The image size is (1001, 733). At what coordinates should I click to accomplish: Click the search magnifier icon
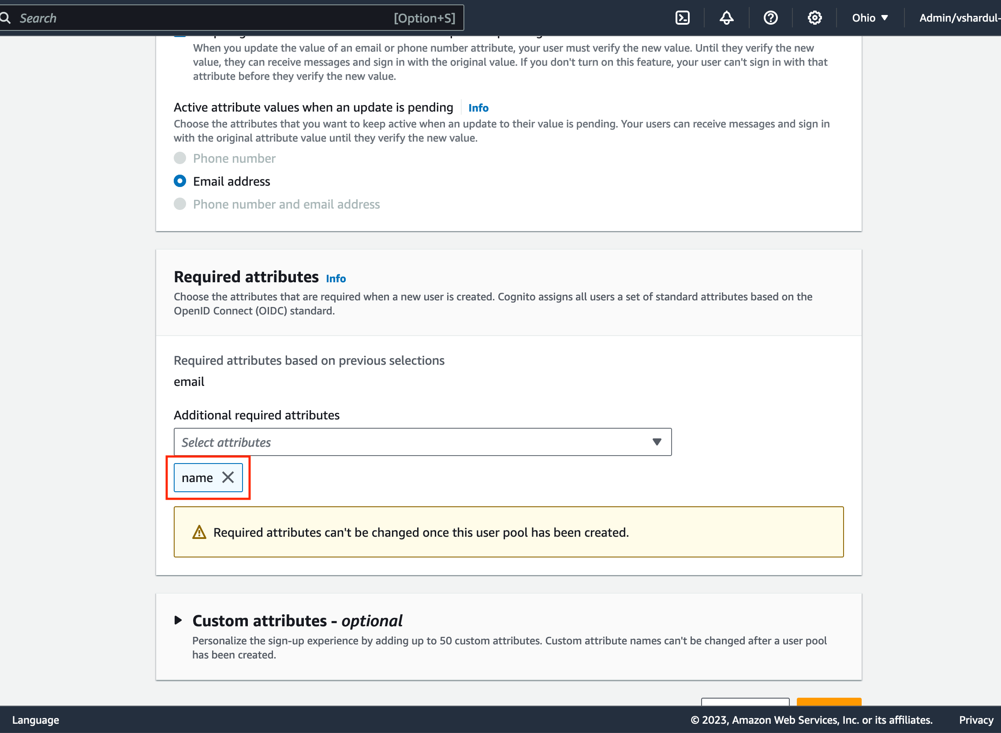click(6, 18)
